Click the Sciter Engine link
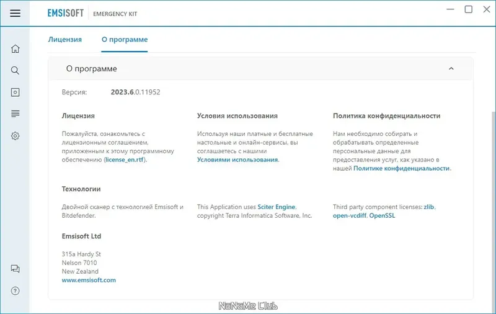Viewport: 496px width, 314px height. pyautogui.click(x=277, y=207)
